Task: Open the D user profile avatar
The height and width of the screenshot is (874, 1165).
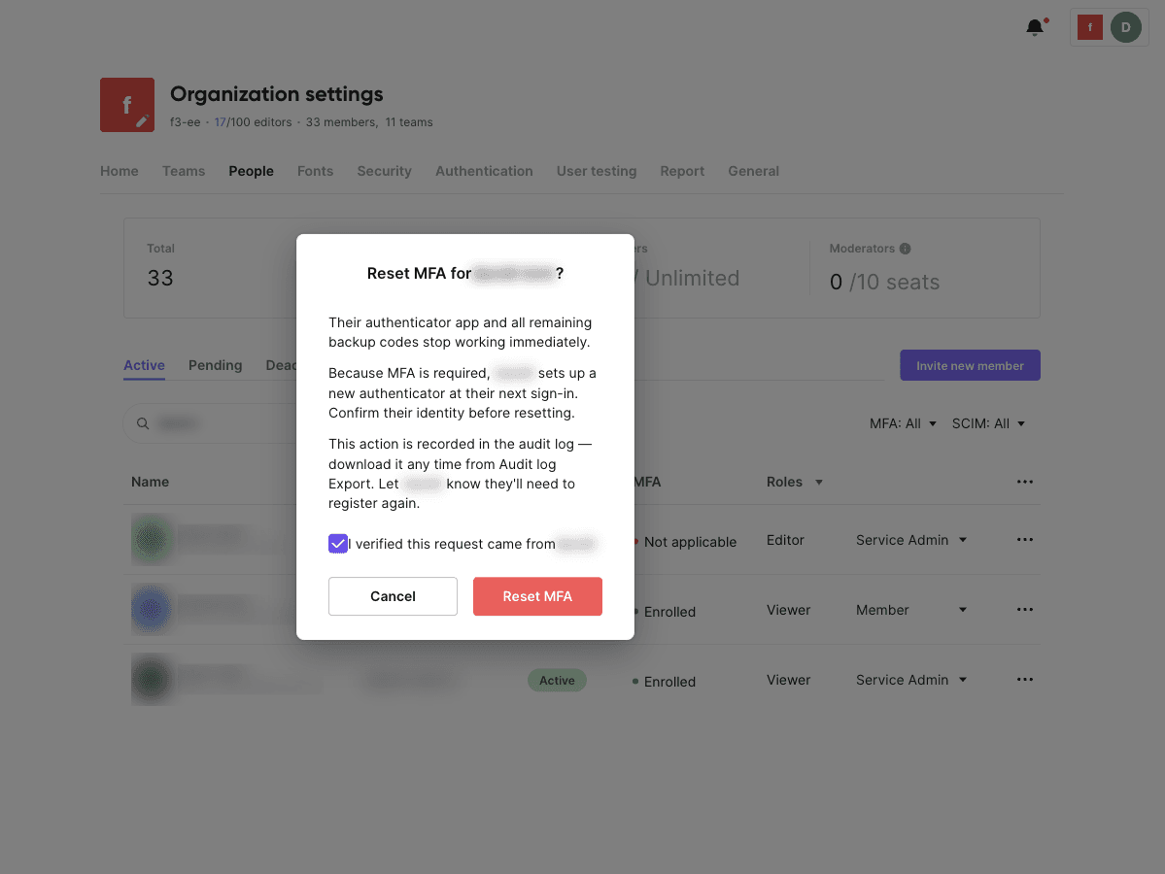Action: coord(1125,27)
